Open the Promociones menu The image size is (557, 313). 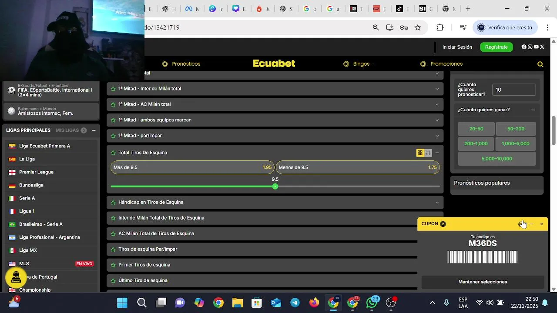[x=441, y=64]
